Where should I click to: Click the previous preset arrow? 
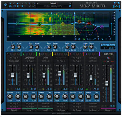coord(38,3)
